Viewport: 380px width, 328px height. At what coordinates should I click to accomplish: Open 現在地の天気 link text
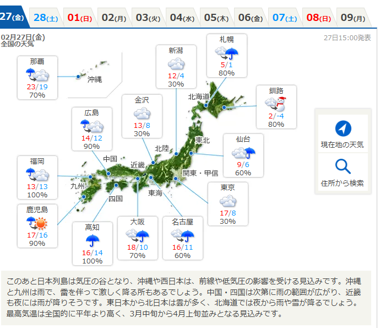[x=342, y=145]
